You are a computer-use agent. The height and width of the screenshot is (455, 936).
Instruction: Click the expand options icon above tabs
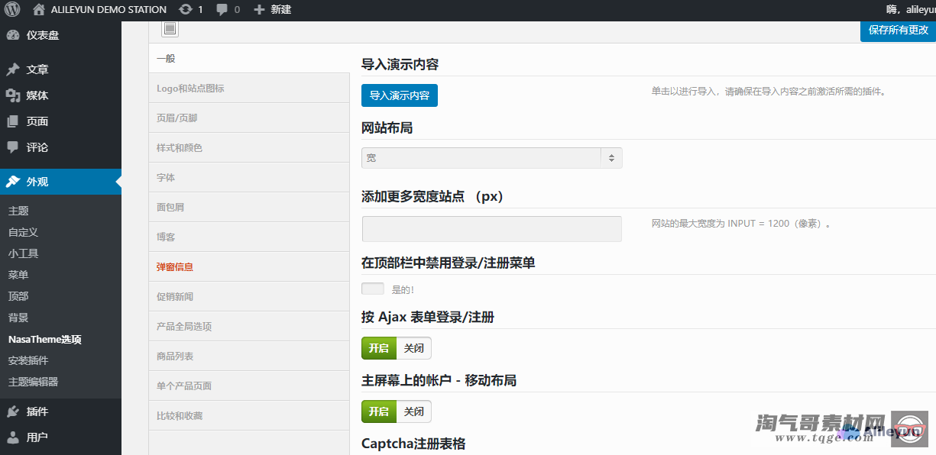pos(170,29)
